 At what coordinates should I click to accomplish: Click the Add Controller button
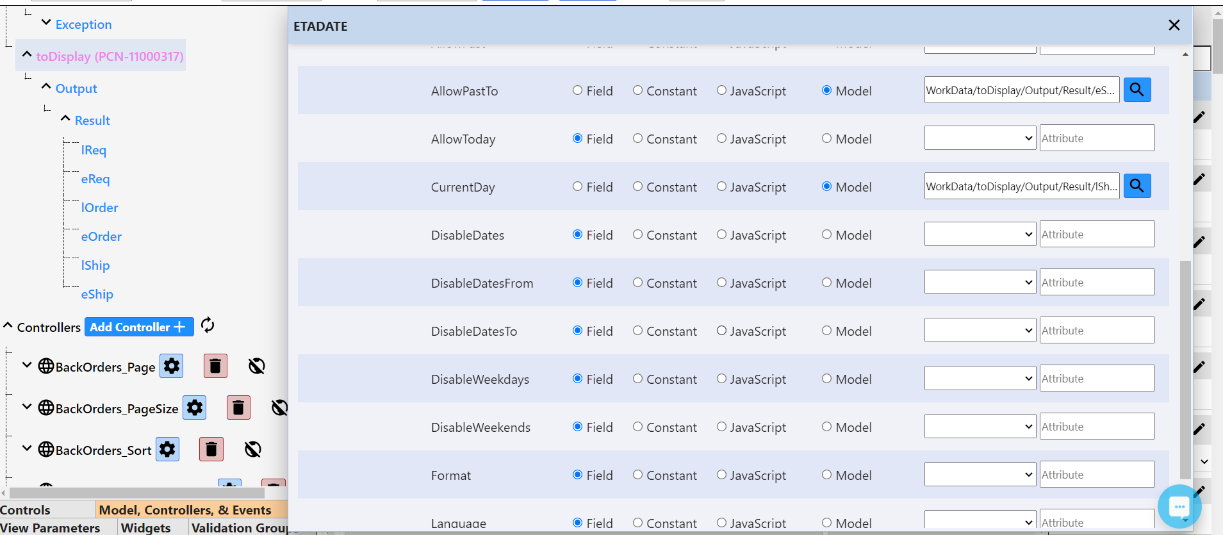[139, 327]
